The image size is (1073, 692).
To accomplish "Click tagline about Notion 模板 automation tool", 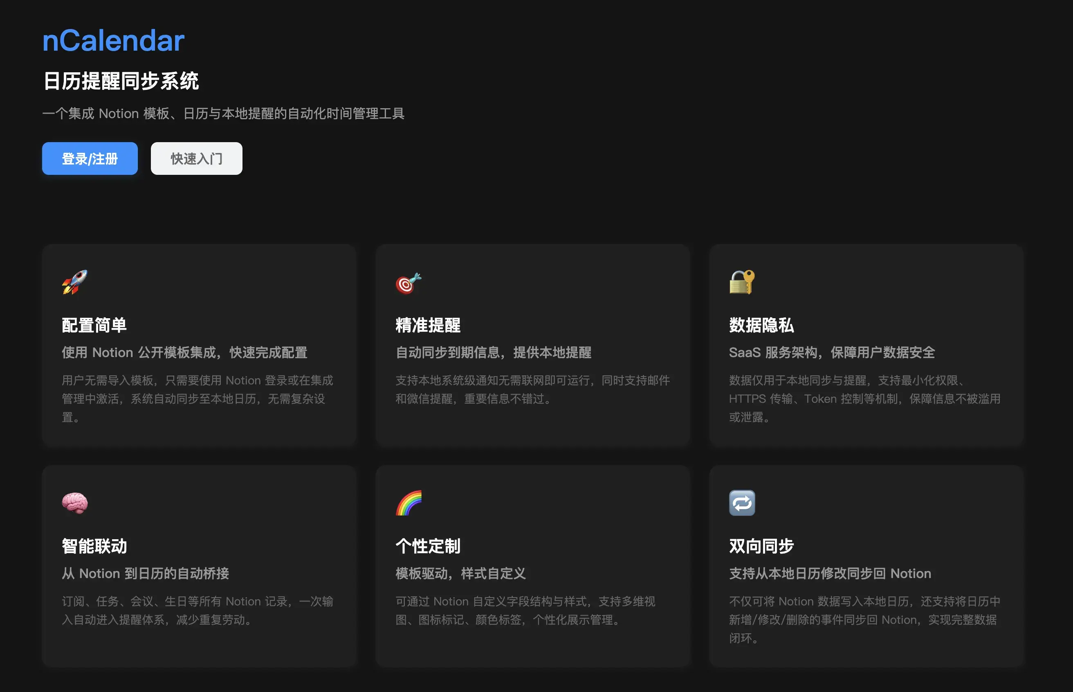I will point(223,114).
